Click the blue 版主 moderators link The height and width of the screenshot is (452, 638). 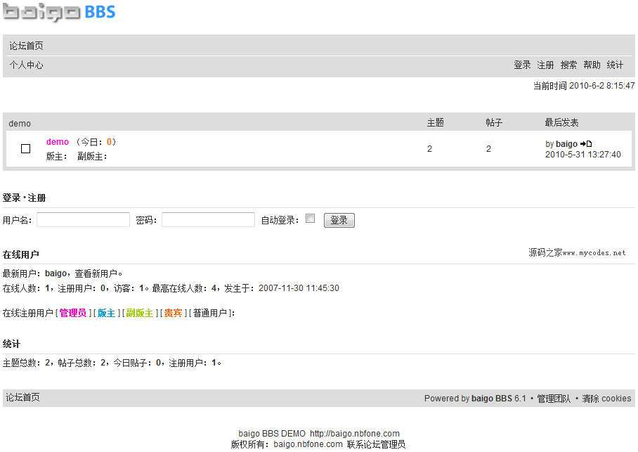[106, 312]
